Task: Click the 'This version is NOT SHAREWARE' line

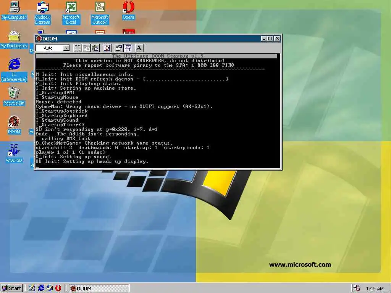Action: click(x=150, y=61)
